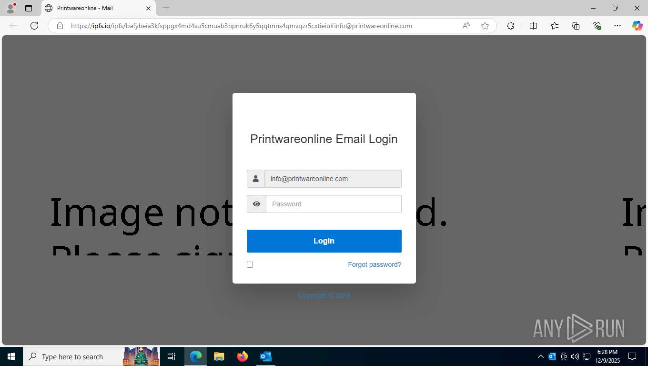
Task: Tick the checkbox below Login
Action: pos(250,264)
